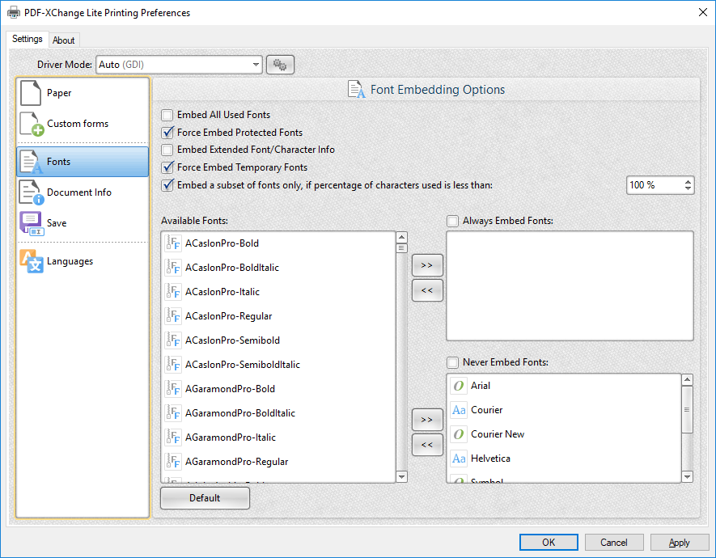Remove font from Always Embed with << button
This screenshot has height=558, width=716.
click(427, 290)
